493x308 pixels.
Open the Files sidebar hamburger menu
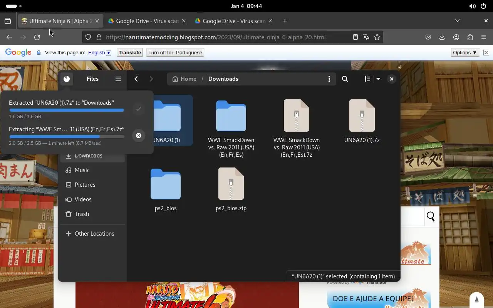click(118, 79)
